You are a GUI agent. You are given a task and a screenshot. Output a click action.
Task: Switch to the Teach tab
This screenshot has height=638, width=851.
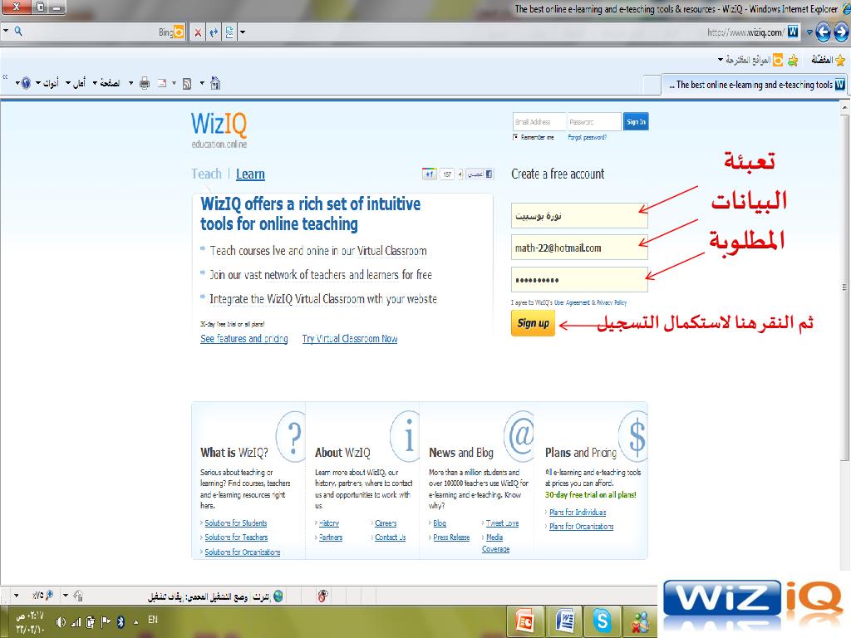tap(206, 174)
